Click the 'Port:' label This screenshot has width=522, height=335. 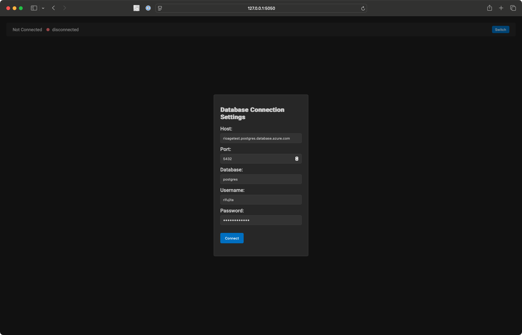click(226, 149)
